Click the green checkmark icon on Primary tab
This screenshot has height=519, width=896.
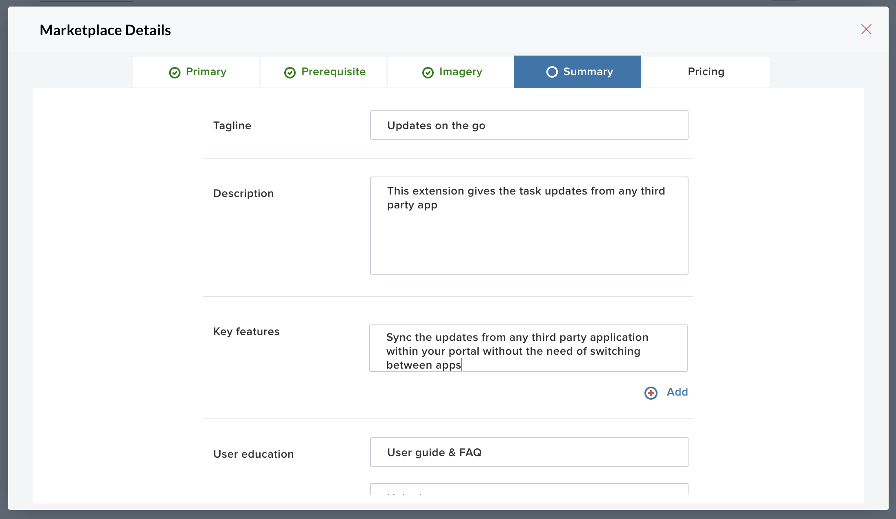pos(175,72)
